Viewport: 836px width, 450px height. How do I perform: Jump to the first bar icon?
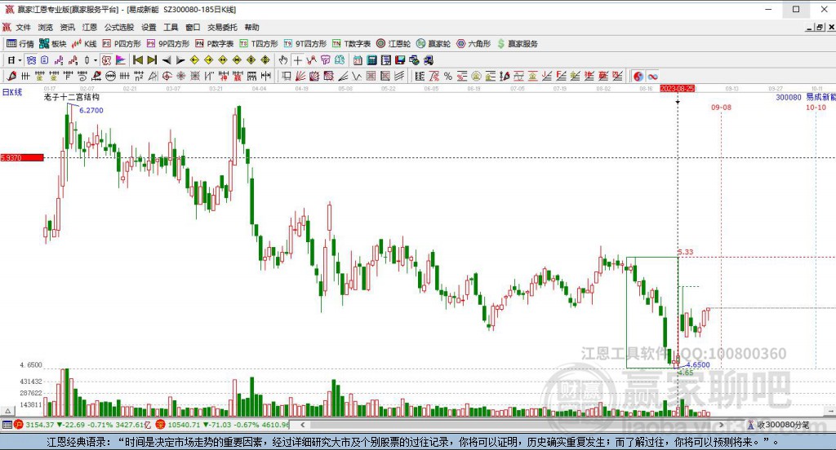click(x=137, y=60)
